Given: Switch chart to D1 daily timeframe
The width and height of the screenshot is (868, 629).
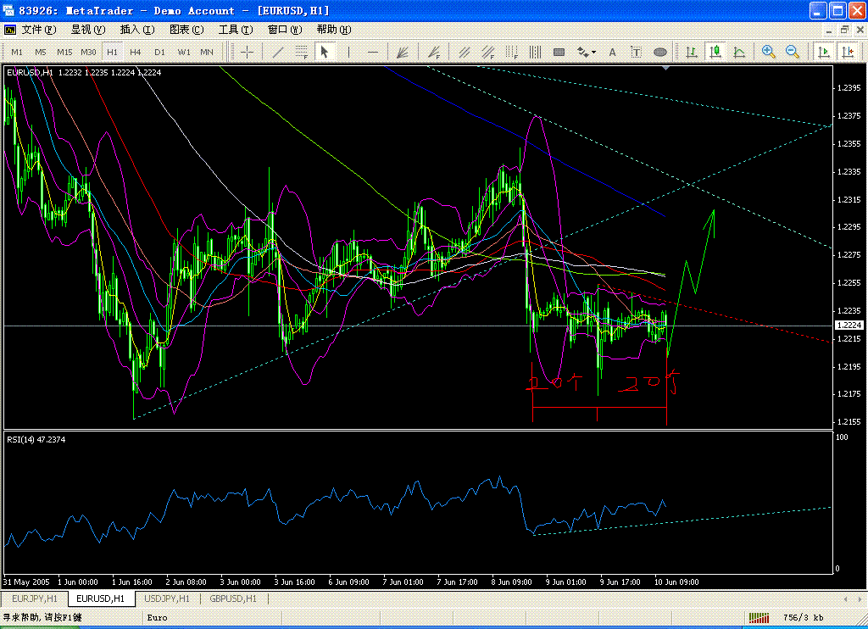Looking at the screenshot, I should pos(160,52).
